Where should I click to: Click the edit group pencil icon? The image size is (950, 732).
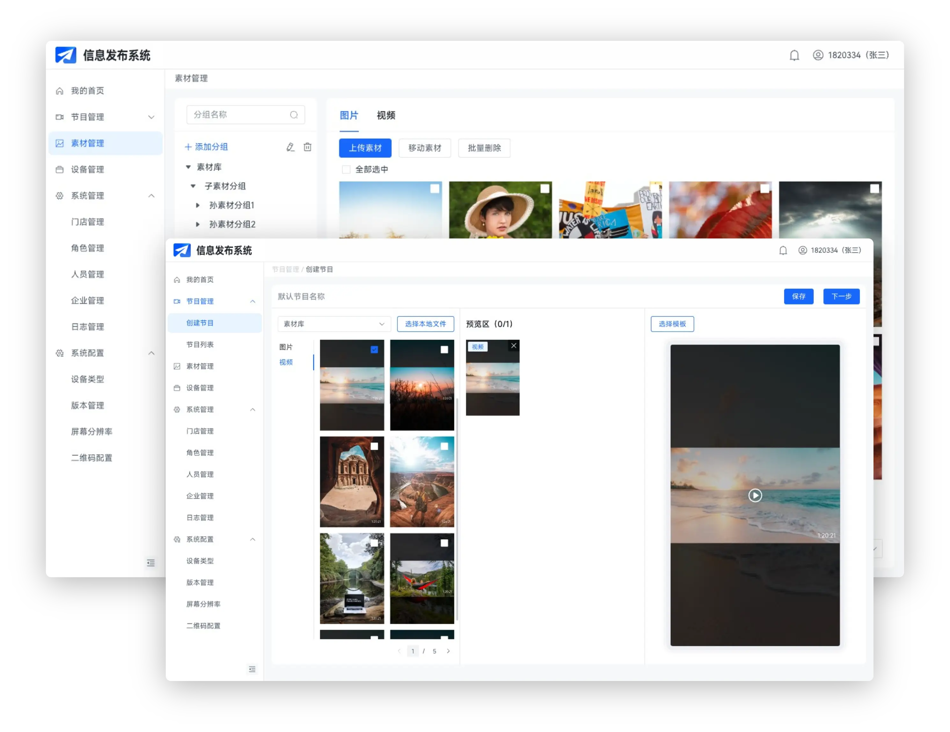coord(290,147)
